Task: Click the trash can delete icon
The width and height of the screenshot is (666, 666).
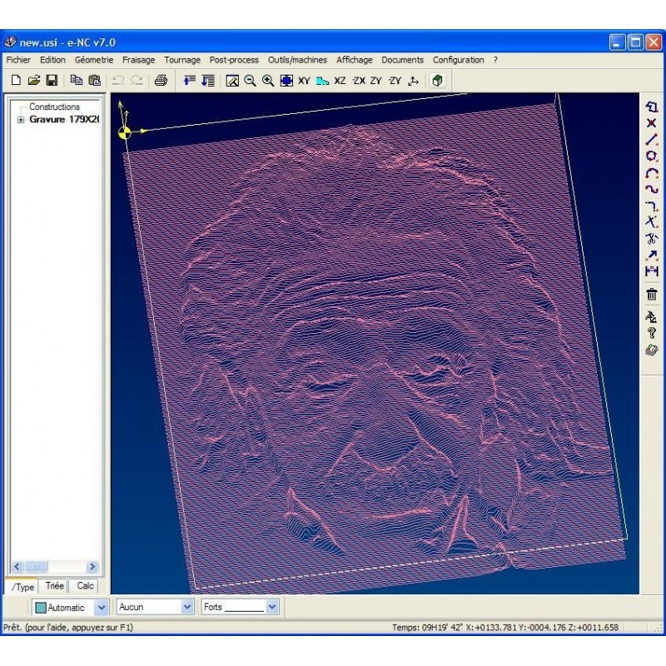Action: click(652, 294)
